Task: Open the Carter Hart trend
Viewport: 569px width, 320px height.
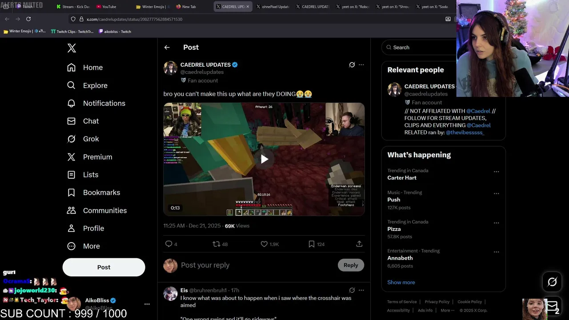Action: (x=402, y=178)
